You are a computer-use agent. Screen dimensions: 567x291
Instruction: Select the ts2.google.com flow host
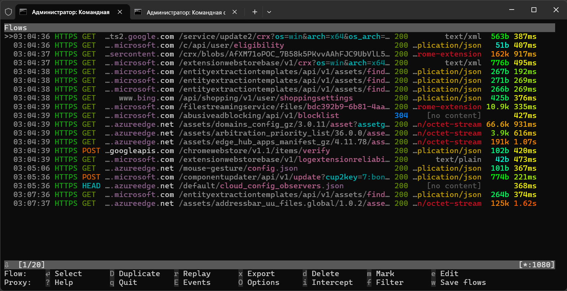coord(140,37)
